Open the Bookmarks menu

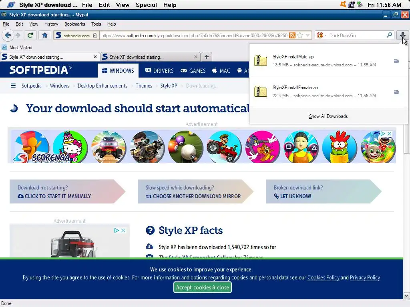[x=75, y=24]
